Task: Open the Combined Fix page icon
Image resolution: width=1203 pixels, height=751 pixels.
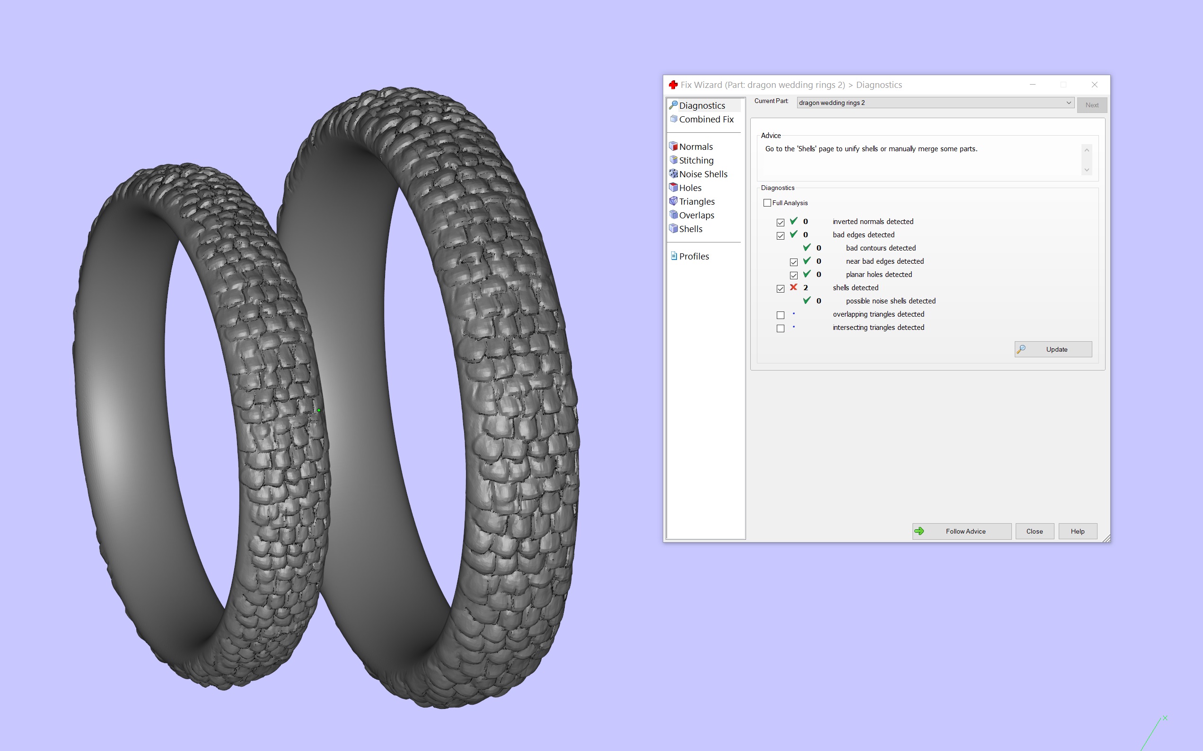Action: coord(674,119)
